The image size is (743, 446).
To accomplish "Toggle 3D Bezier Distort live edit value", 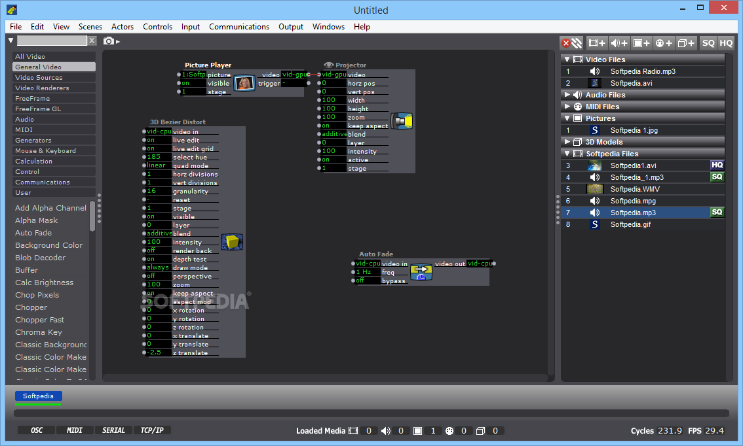I will [159, 140].
